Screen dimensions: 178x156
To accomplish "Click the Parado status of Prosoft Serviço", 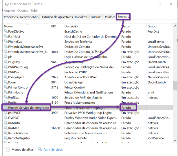I will (x=126, y=108).
